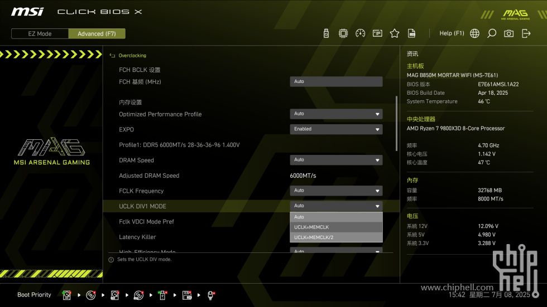The image size is (547, 307).
Task: Switch to EZ Mode
Action: (40, 34)
